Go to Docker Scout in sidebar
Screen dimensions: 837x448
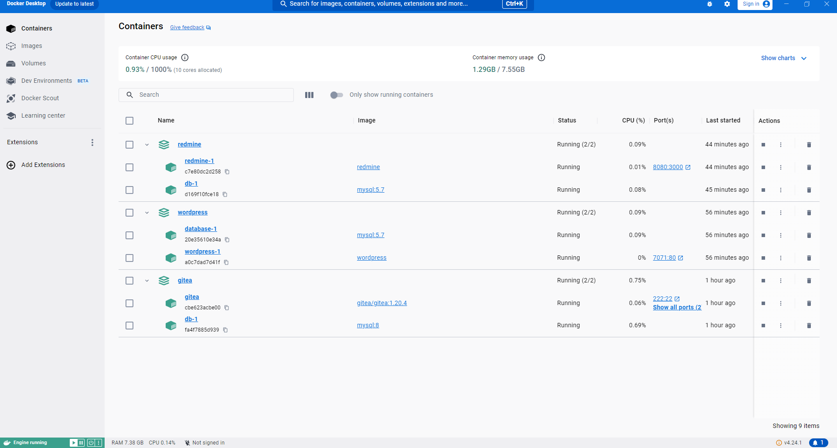pyautogui.click(x=40, y=98)
